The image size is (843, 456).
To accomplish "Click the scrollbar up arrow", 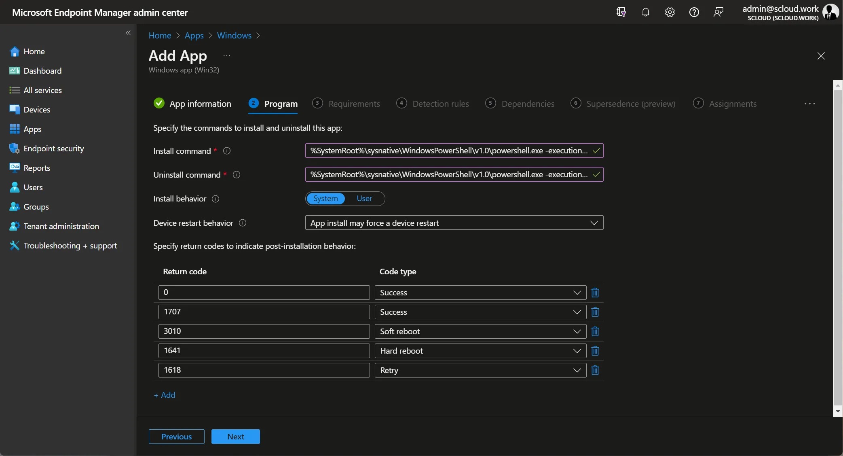I will tap(838, 85).
